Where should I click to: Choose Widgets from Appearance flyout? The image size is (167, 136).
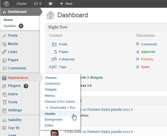pyautogui.click(x=51, y=90)
